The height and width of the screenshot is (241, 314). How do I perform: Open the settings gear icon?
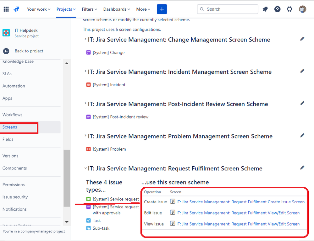pyautogui.click(x=289, y=9)
